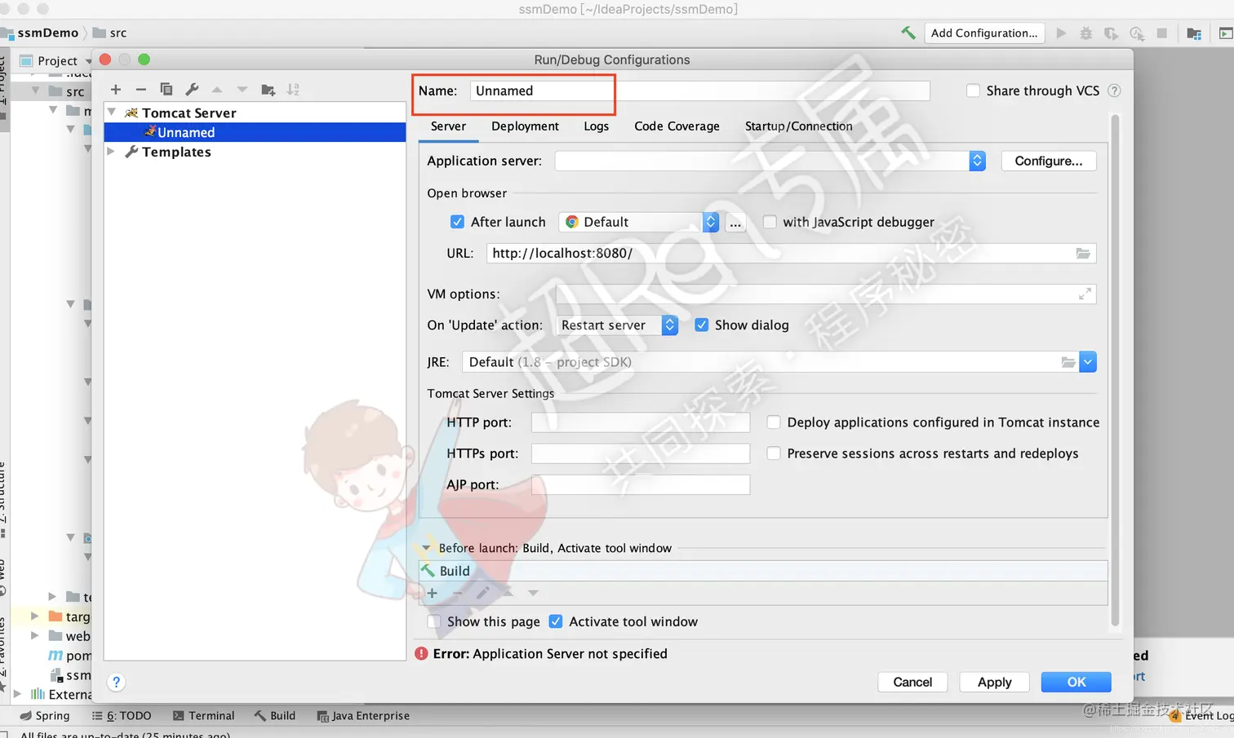The image size is (1234, 738).
Task: Click into the HTTP port field
Action: 640,422
